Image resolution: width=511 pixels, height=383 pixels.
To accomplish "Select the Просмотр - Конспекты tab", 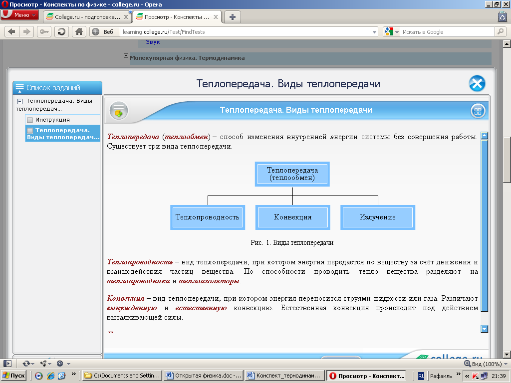I will point(177,17).
